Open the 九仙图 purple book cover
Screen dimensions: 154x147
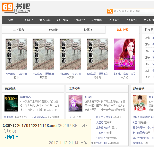[76, 103]
